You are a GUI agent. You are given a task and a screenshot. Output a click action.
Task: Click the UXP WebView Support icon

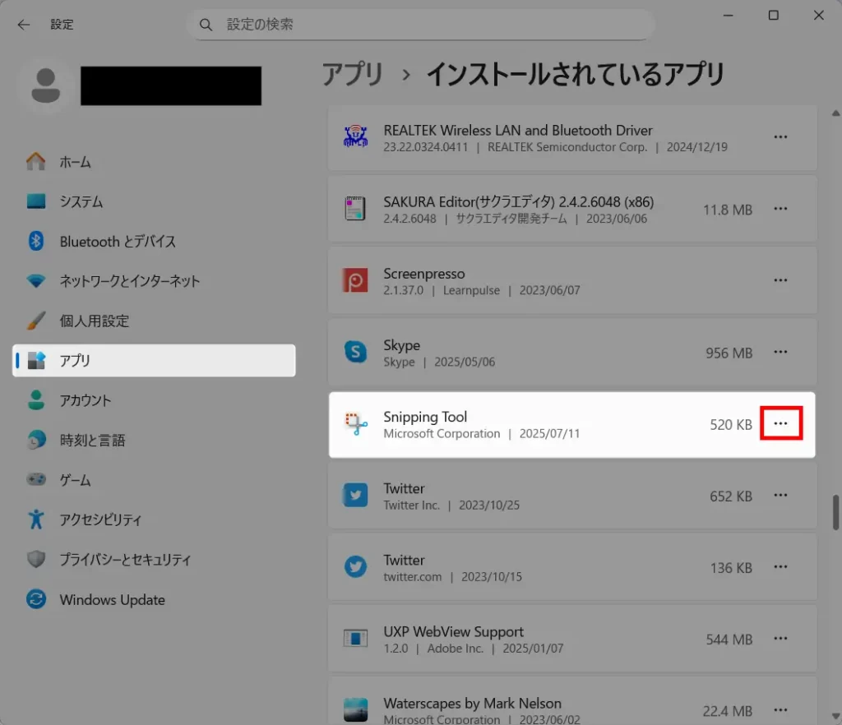coord(355,639)
